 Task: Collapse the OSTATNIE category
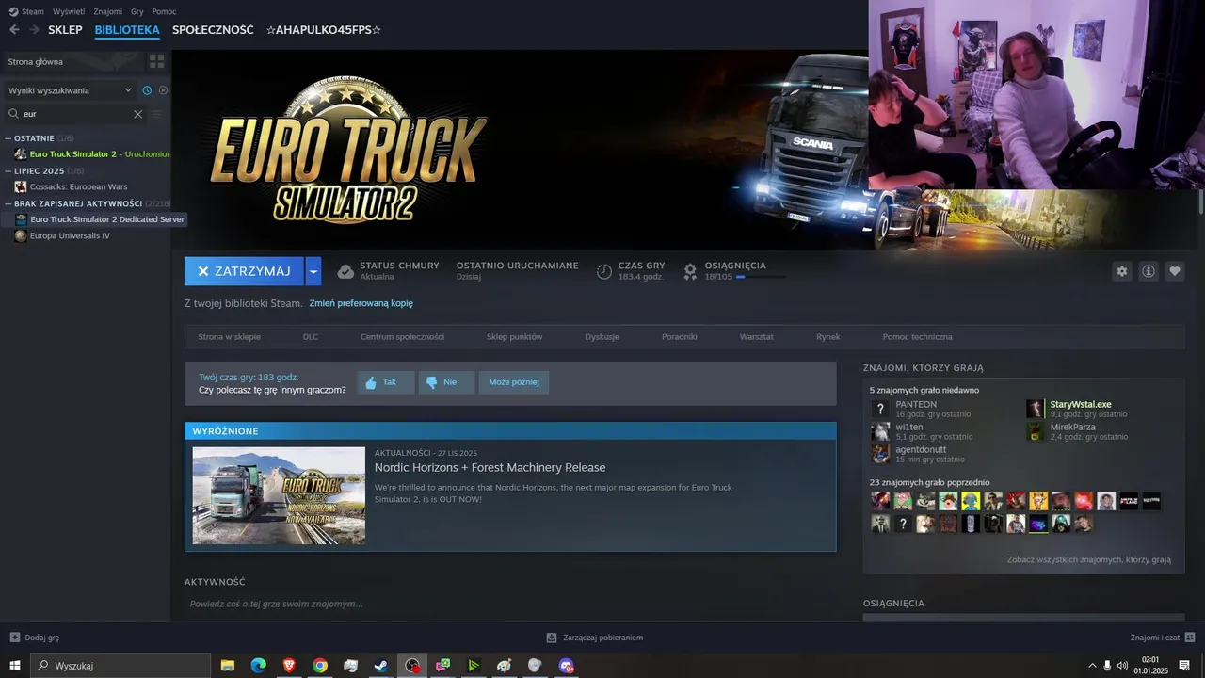pyautogui.click(x=8, y=138)
